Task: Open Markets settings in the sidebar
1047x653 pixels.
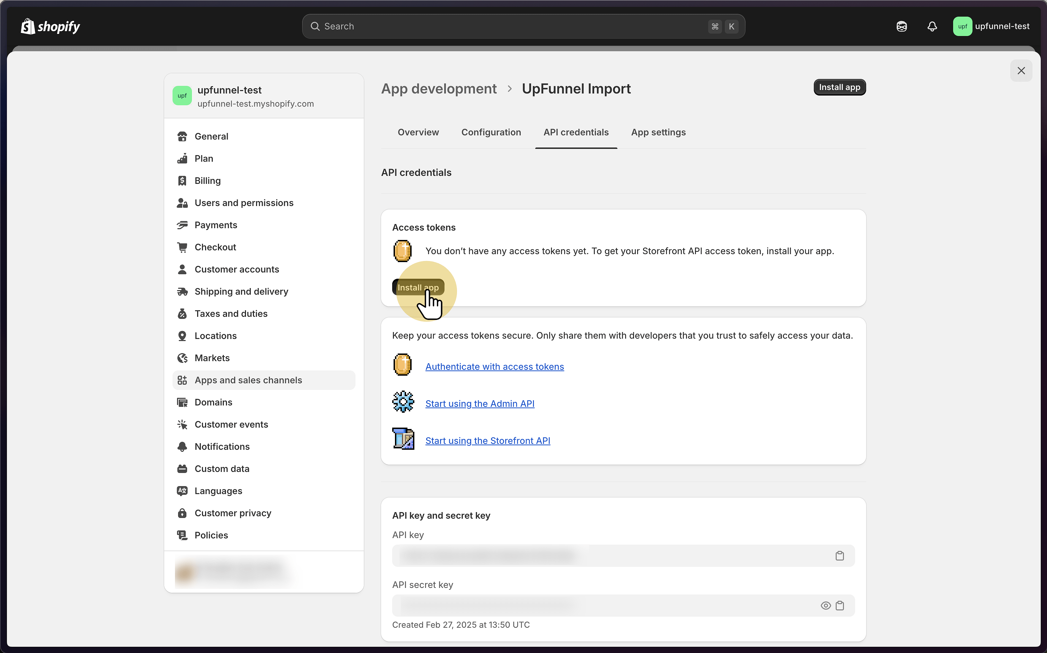Action: 212,358
